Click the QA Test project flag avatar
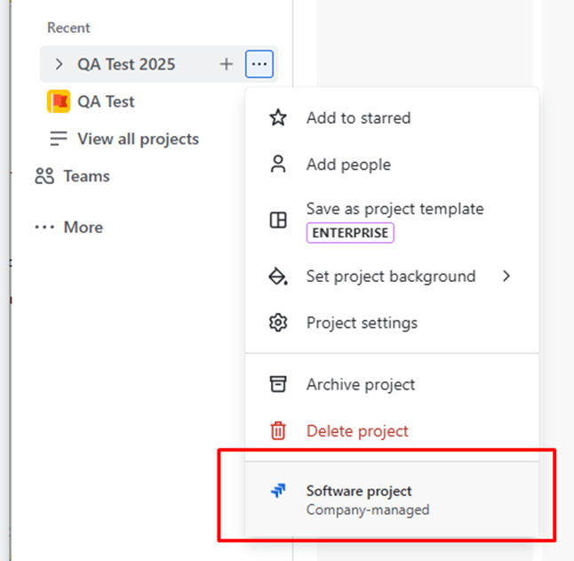 tap(59, 101)
